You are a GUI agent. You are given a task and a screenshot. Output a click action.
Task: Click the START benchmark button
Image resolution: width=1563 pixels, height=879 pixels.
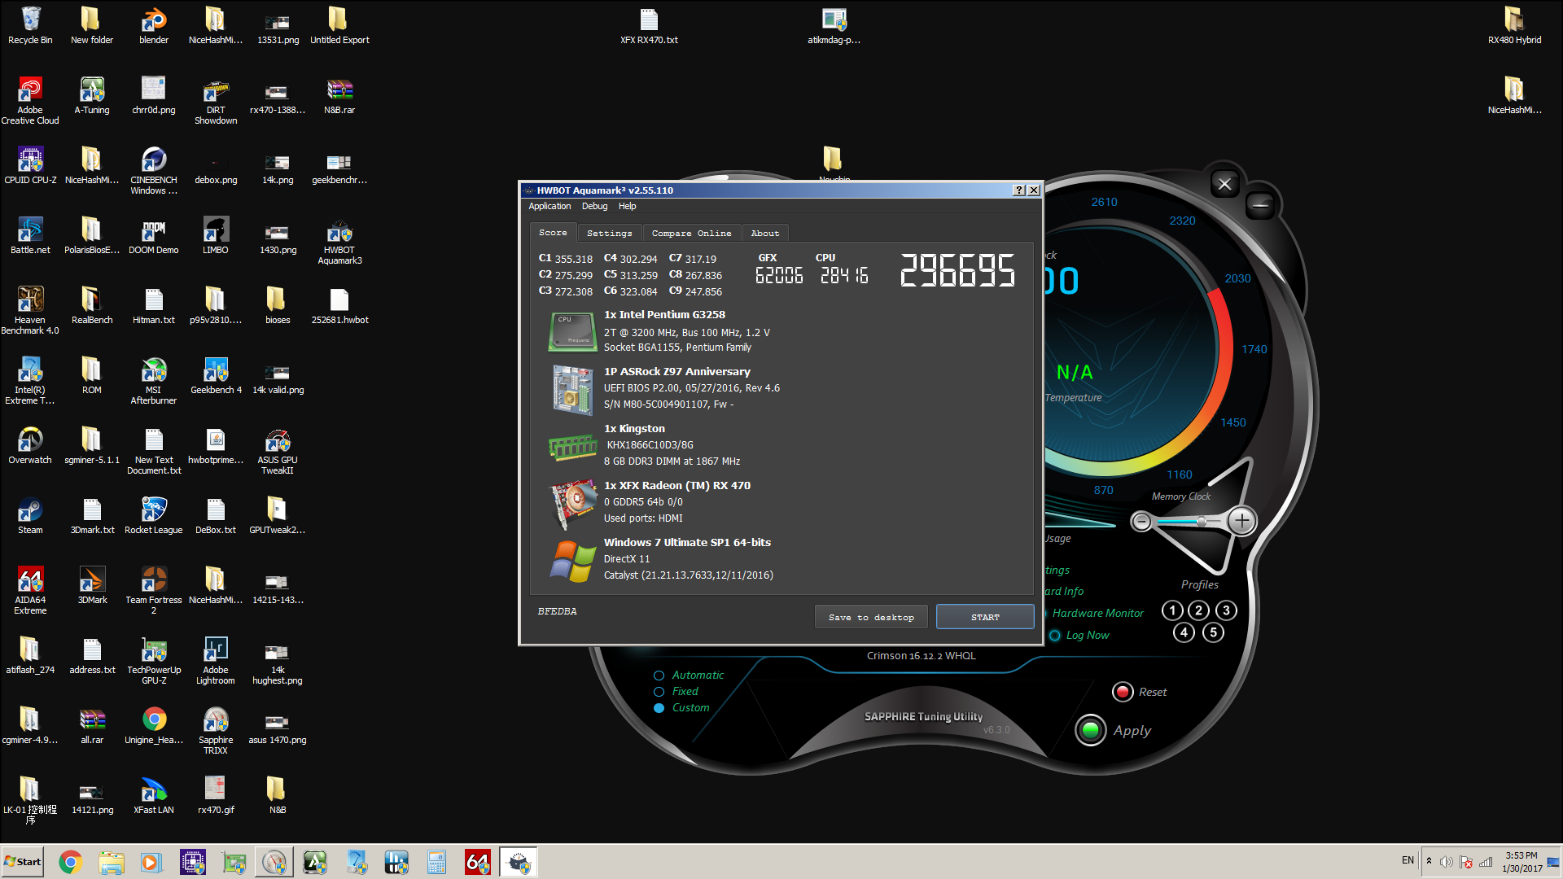tap(985, 617)
